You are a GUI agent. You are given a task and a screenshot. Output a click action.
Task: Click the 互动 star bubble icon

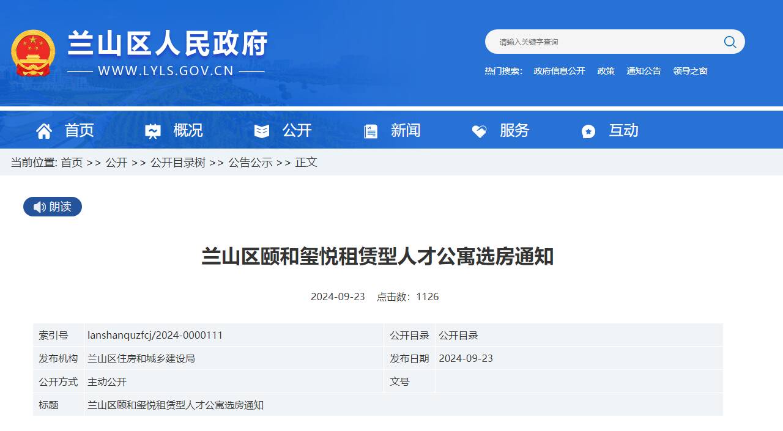(x=588, y=130)
